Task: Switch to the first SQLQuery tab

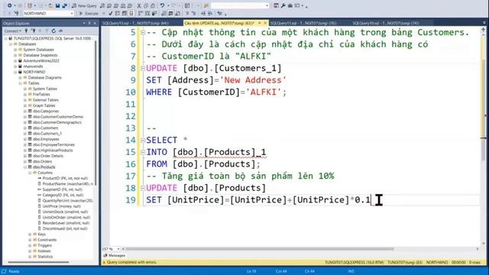Action: point(136,23)
